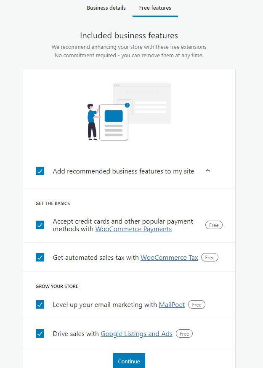Screen dimensions: 263x368
Task: Click the Free badge next to Google Listings
Action: 184,333
